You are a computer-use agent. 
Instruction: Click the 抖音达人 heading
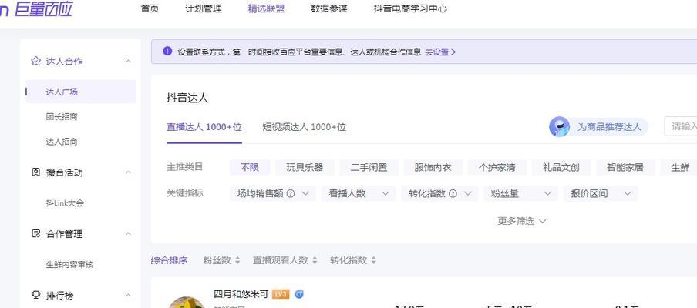point(187,99)
